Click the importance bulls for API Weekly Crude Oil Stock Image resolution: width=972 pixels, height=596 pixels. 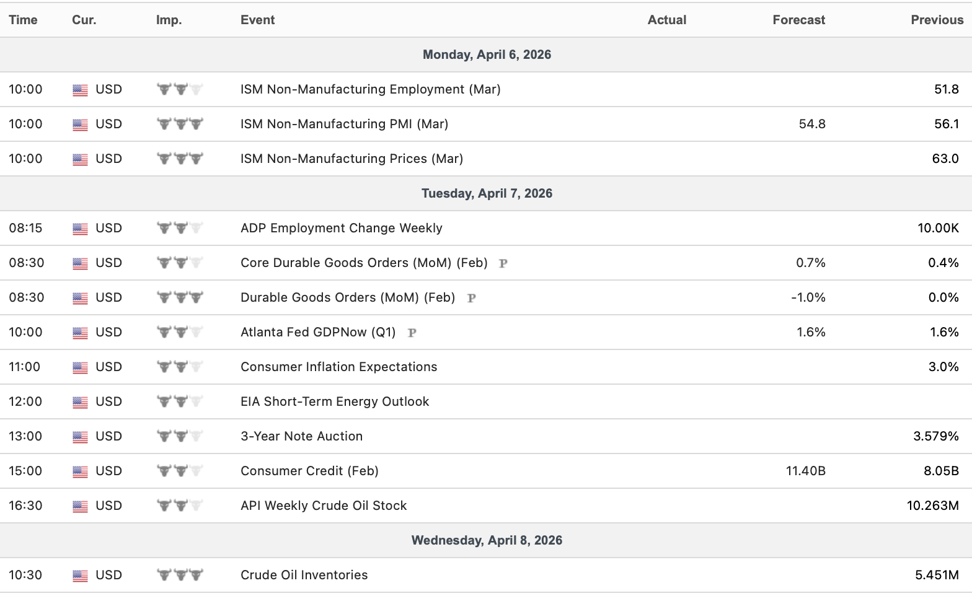pos(180,506)
